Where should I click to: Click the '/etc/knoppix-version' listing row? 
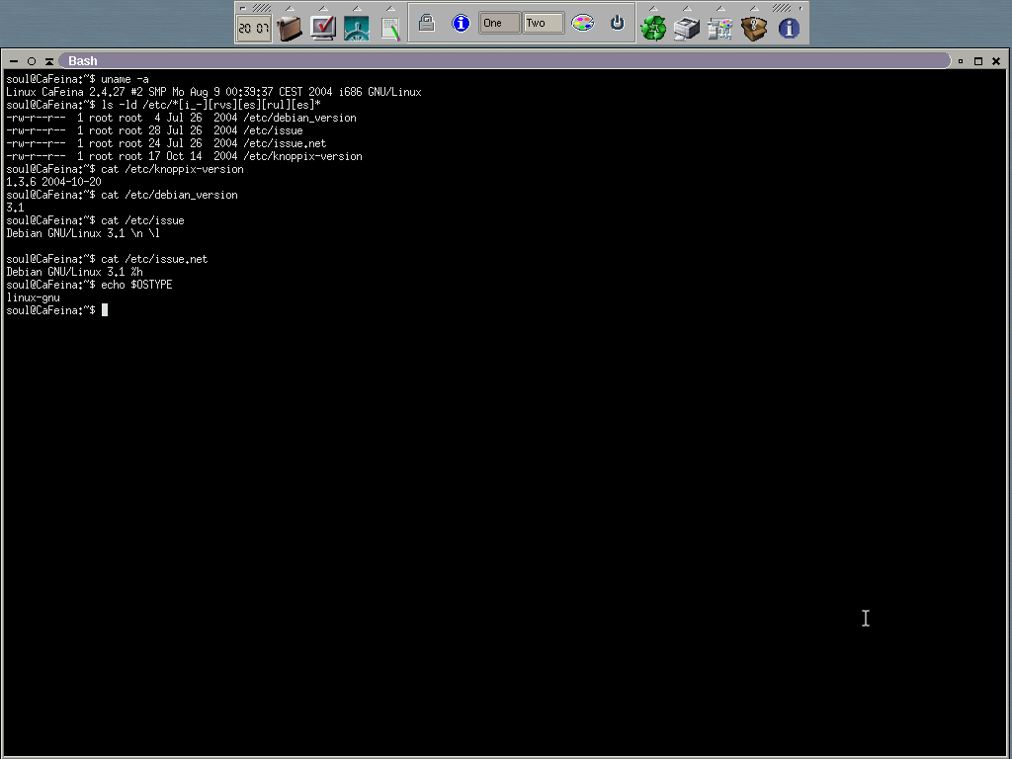click(184, 156)
